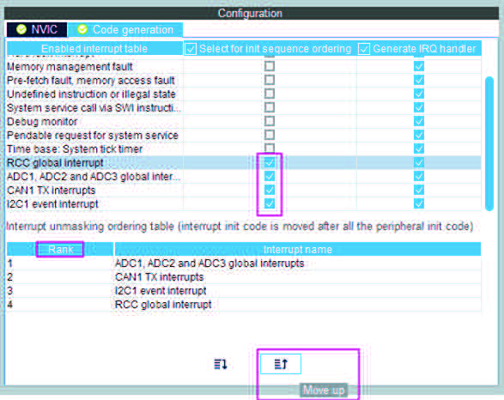Open the Code generation tab
Image resolution: width=504 pixels, height=400 pixels.
(125, 29)
